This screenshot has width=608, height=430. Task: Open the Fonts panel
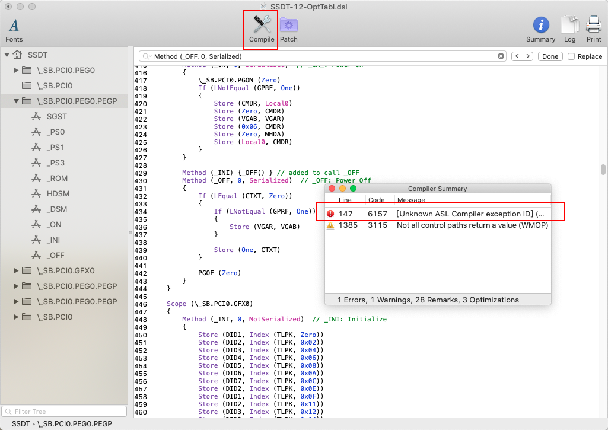[x=14, y=30]
